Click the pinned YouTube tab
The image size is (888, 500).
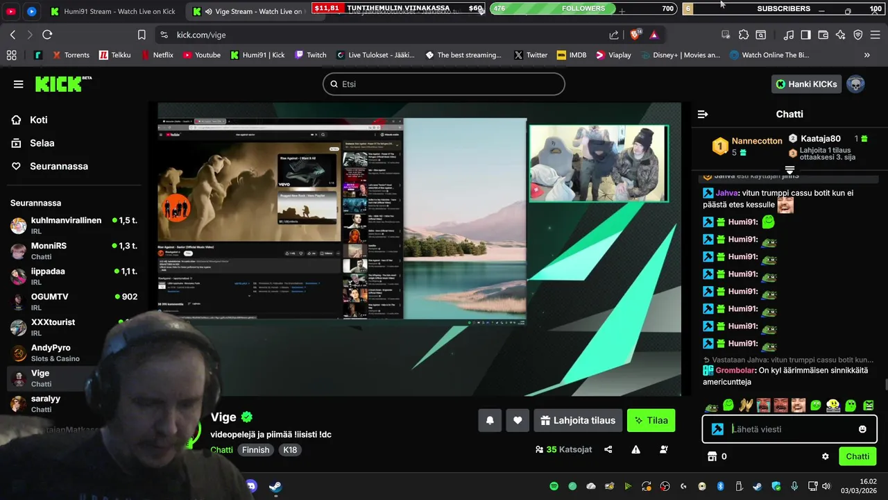click(x=11, y=11)
